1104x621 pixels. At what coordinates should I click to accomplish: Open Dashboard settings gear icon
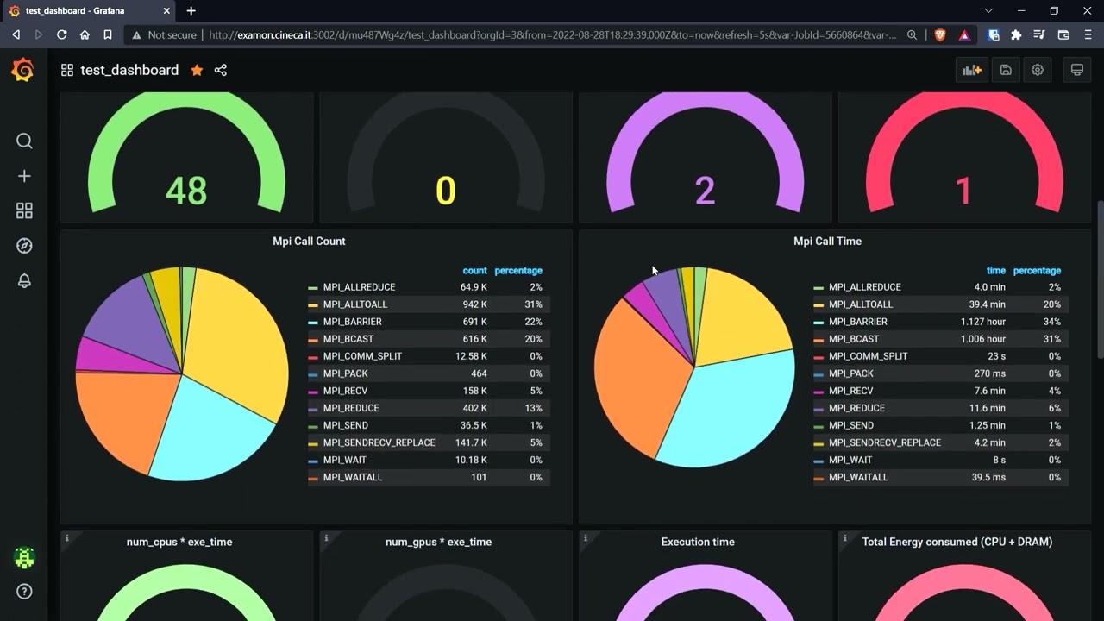pos(1038,70)
